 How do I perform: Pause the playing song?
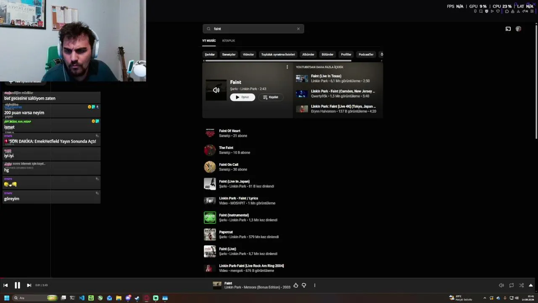[x=17, y=285]
